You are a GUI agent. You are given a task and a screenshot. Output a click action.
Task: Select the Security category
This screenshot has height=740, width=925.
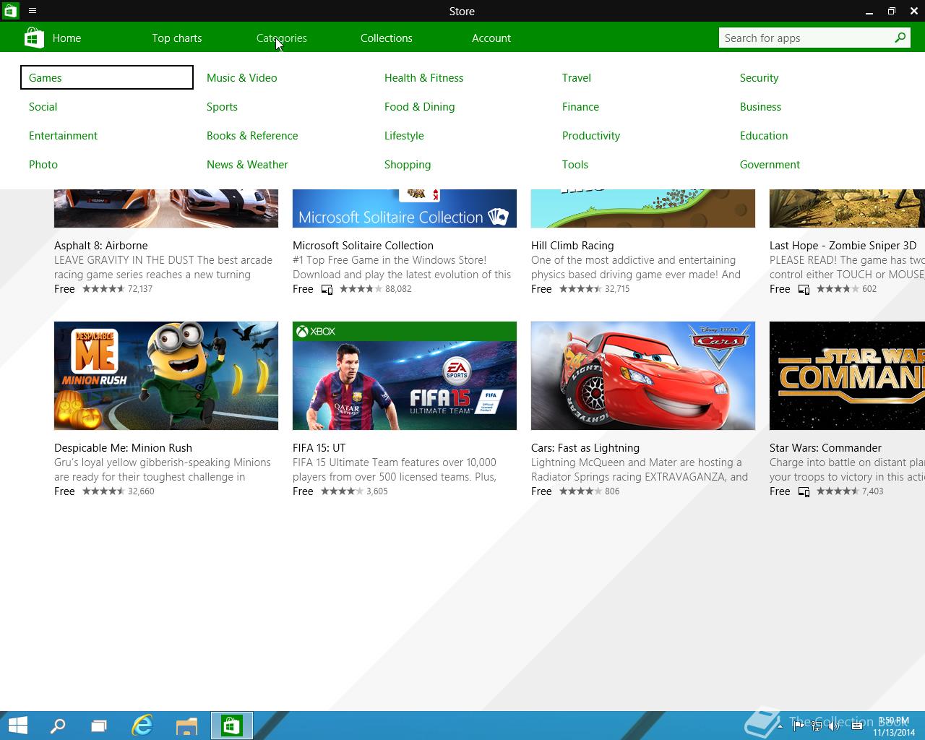point(759,78)
